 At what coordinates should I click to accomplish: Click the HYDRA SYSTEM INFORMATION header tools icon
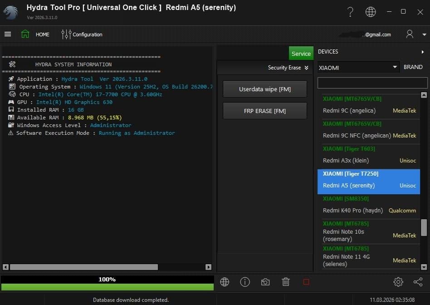pos(12,64)
